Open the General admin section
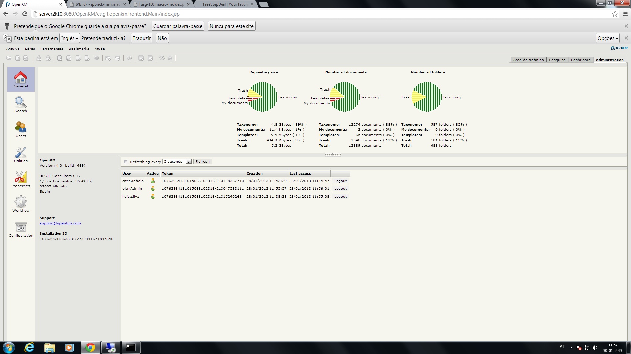Viewport: 631px width, 354px height. click(21, 79)
